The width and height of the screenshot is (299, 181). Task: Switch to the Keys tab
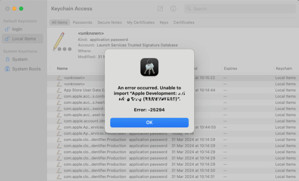164,22
